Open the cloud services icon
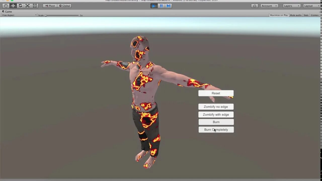The image size is (322, 181). (255, 6)
